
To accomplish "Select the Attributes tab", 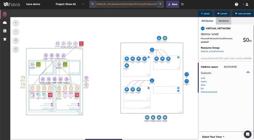I will coord(207,21).
